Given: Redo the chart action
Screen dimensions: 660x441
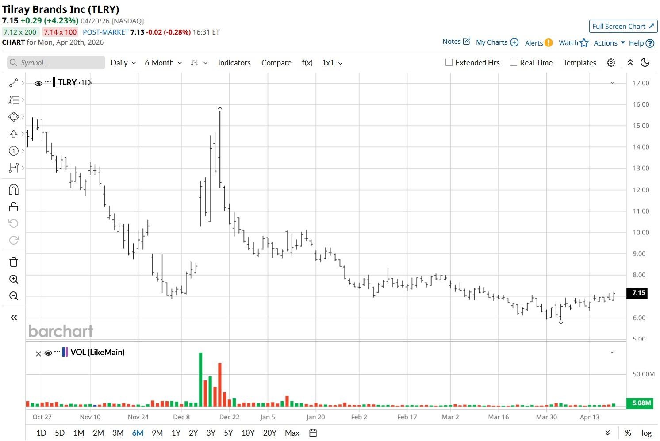Looking at the screenshot, I should [14, 240].
